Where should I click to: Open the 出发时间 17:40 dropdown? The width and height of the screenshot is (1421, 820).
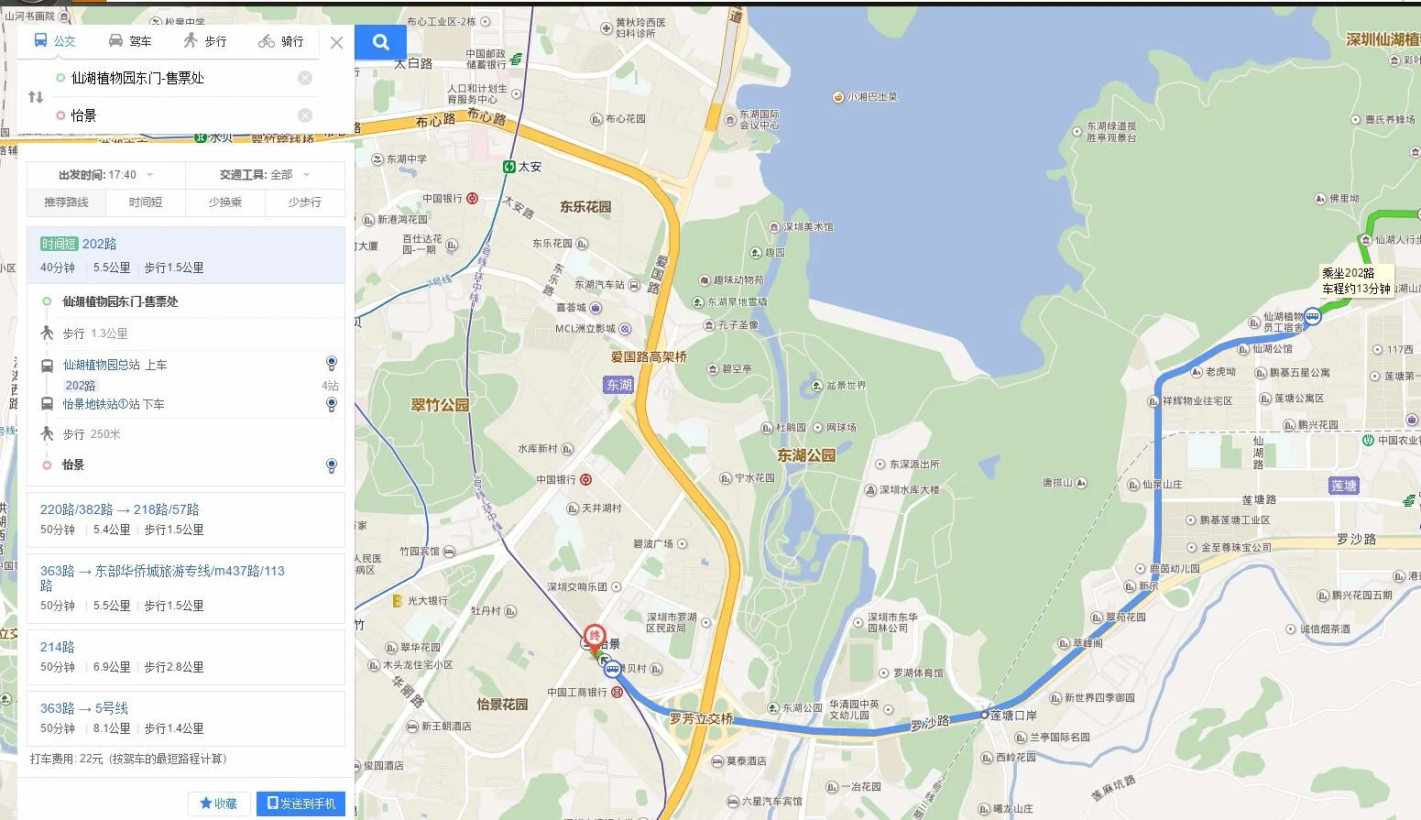point(106,175)
